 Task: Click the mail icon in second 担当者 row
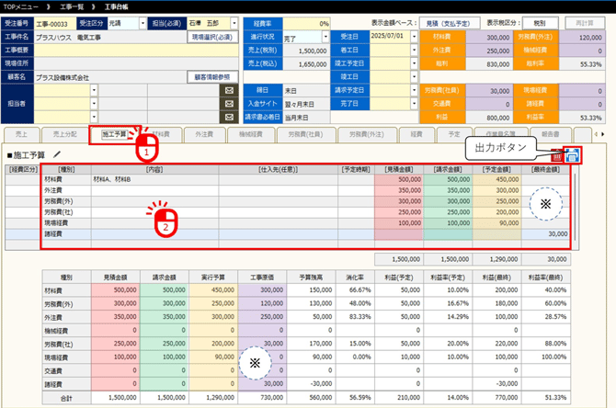pyautogui.click(x=228, y=105)
